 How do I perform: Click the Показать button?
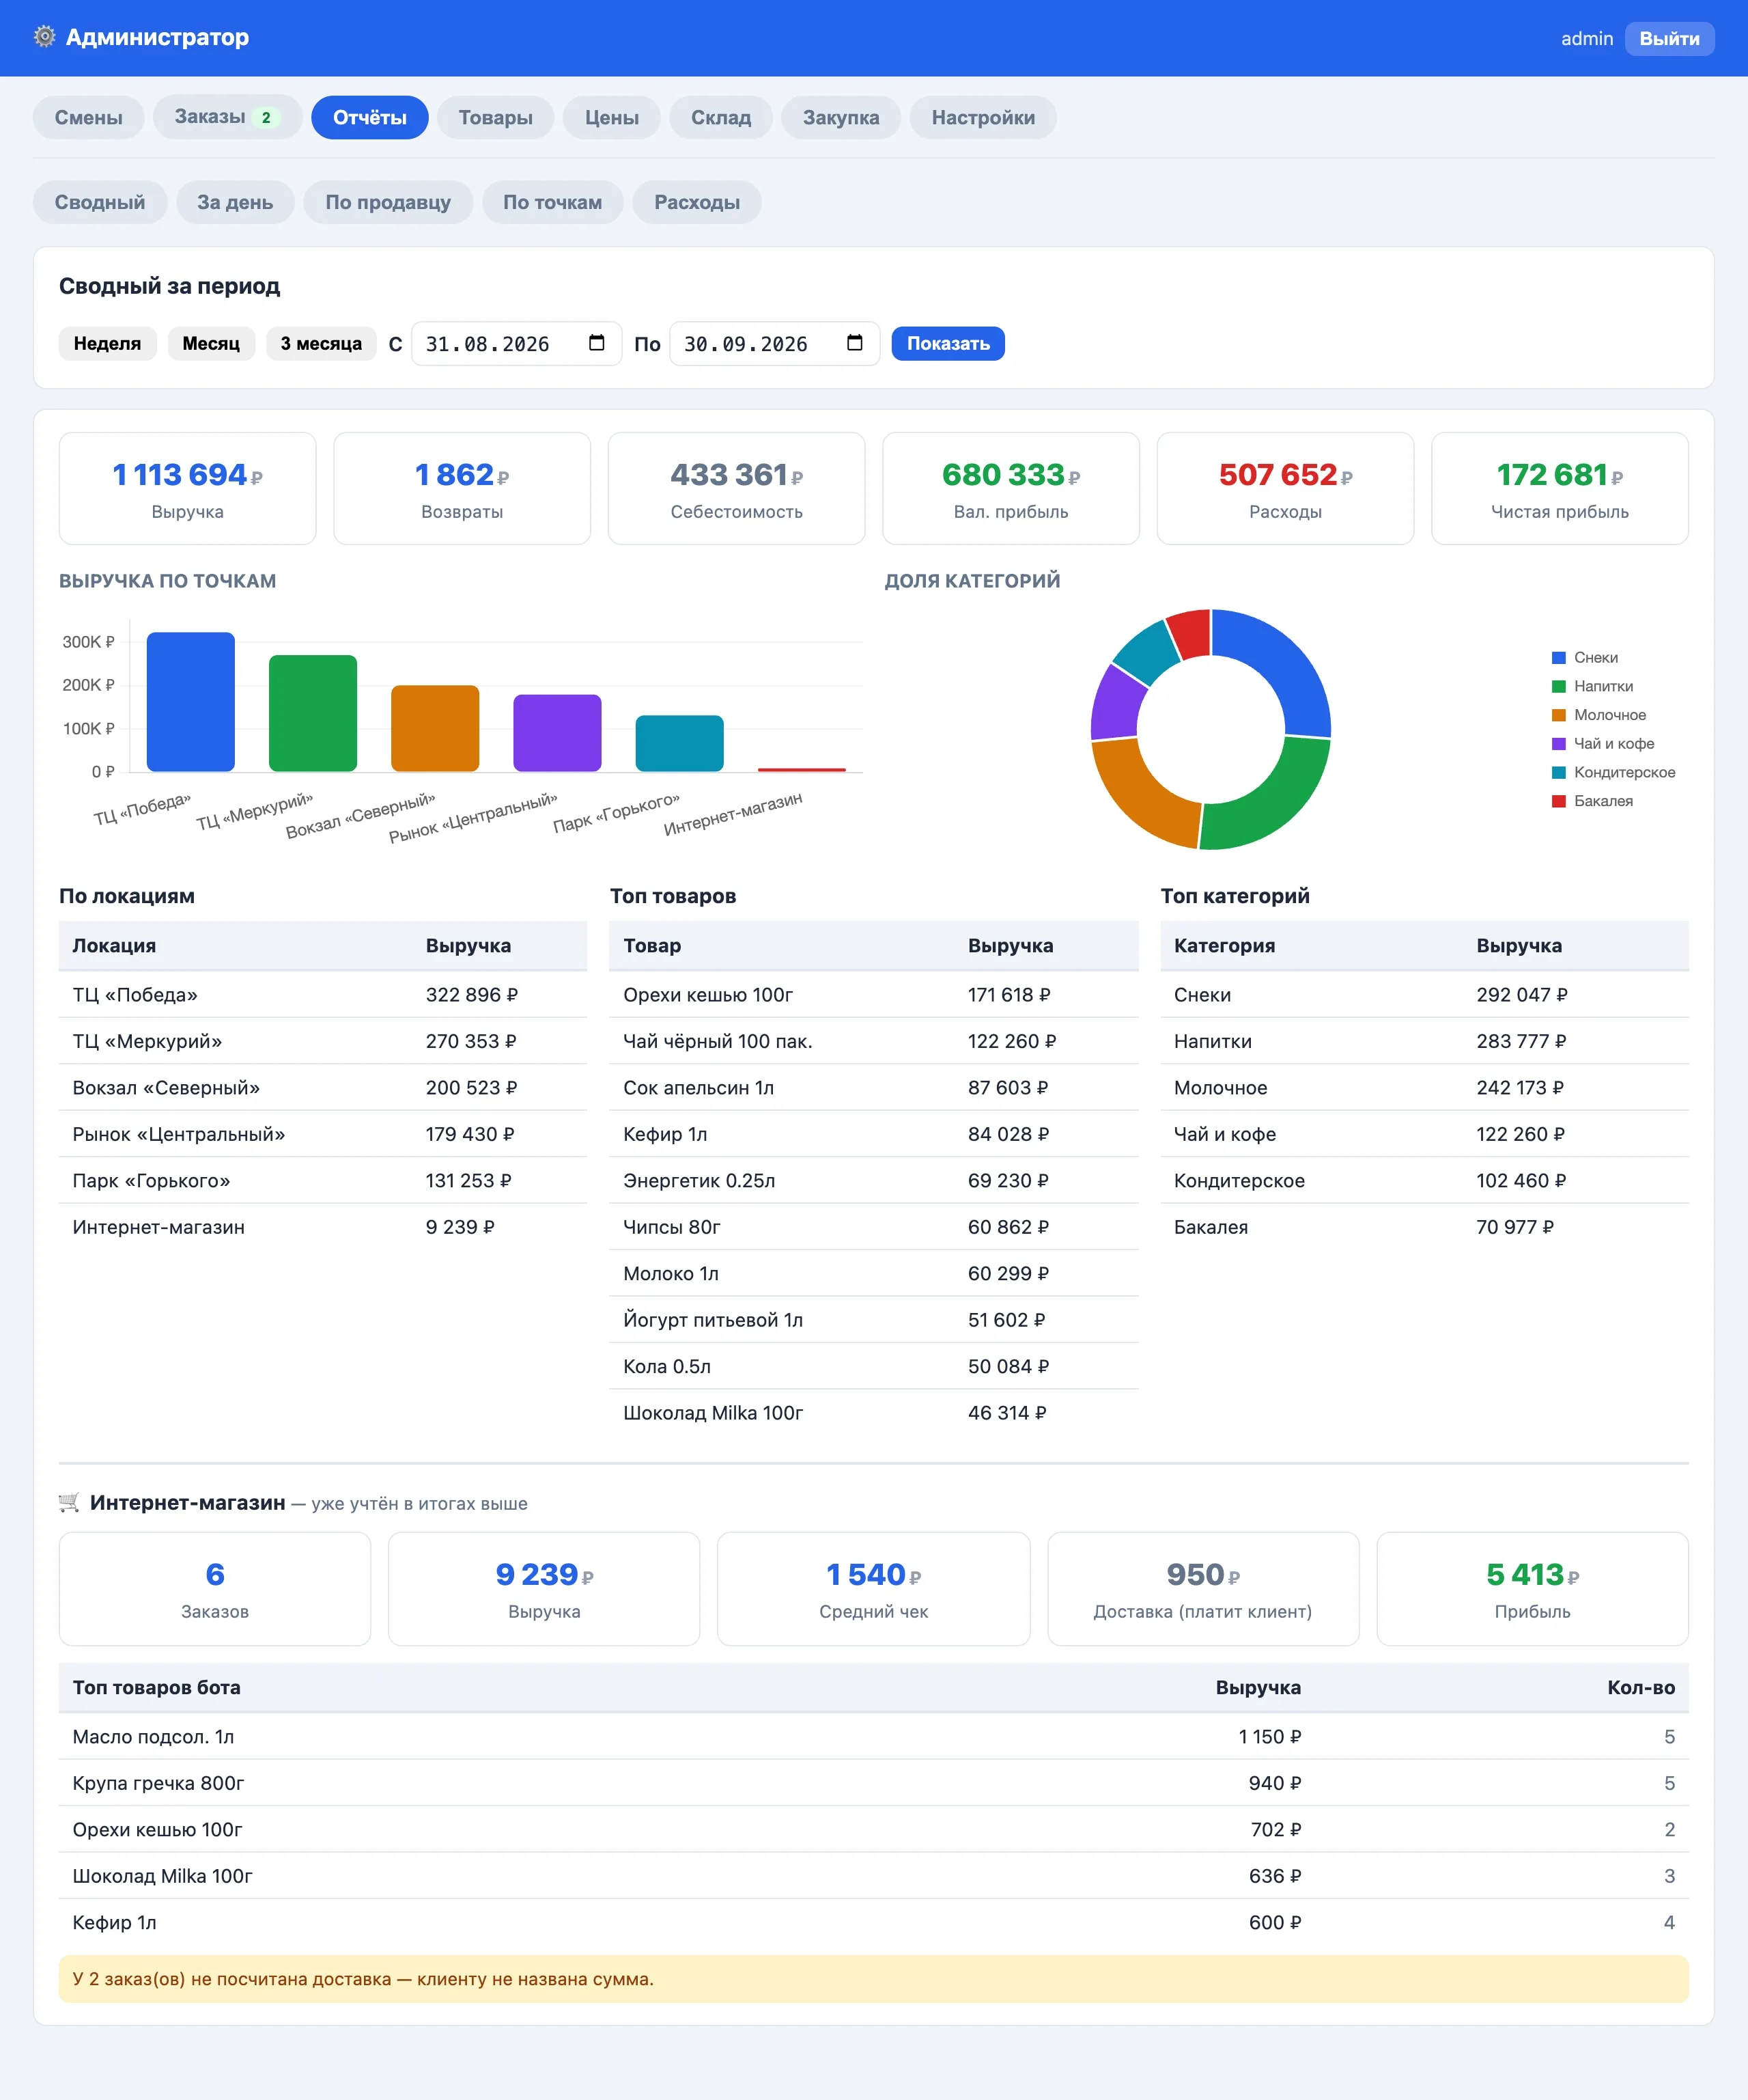tap(948, 343)
